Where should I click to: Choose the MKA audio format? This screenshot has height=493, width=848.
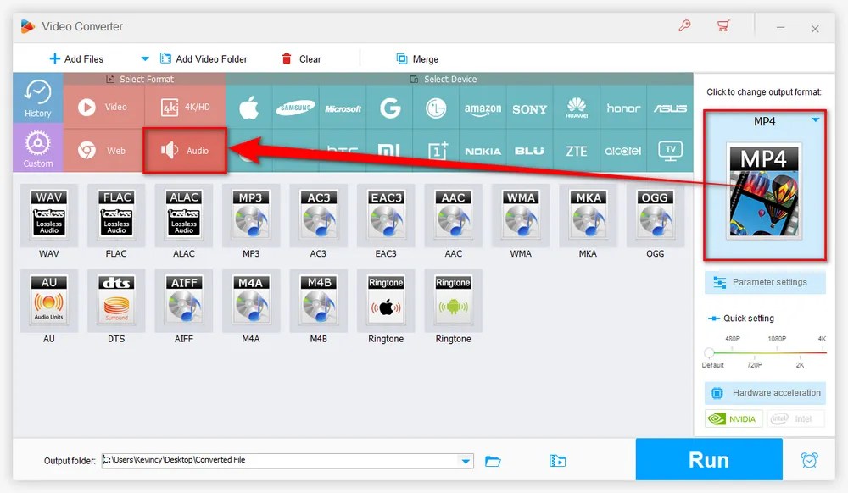pyautogui.click(x=588, y=215)
